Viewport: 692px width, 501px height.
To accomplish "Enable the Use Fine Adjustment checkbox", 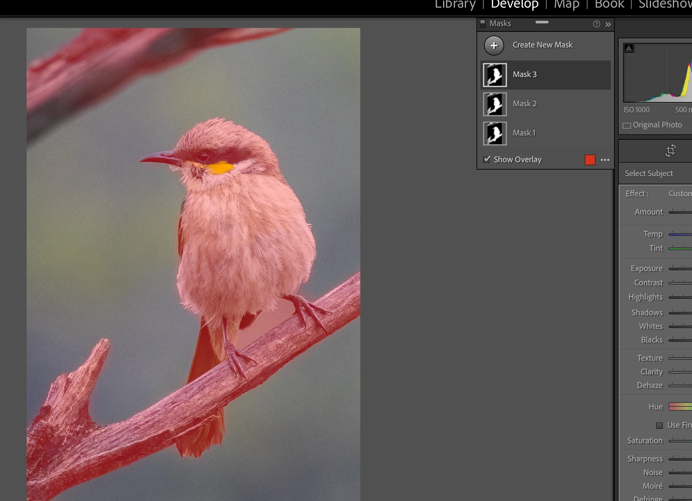I will coord(659,426).
